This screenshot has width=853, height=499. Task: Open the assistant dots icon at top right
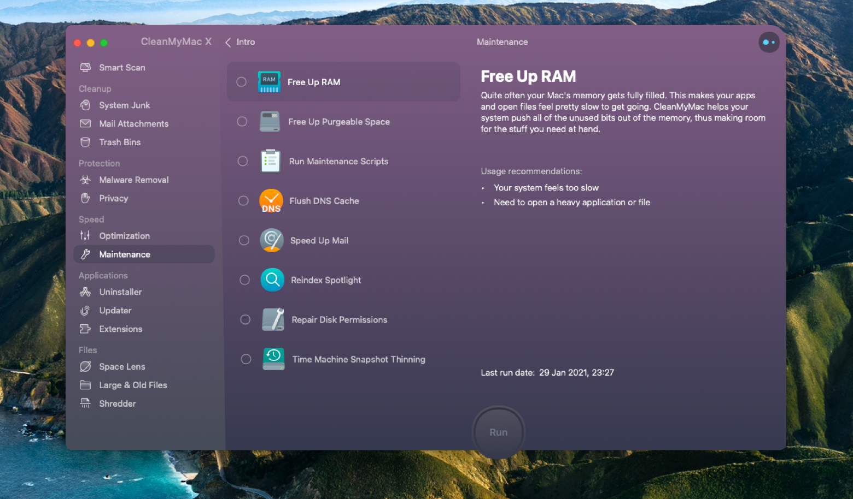pyautogui.click(x=769, y=42)
